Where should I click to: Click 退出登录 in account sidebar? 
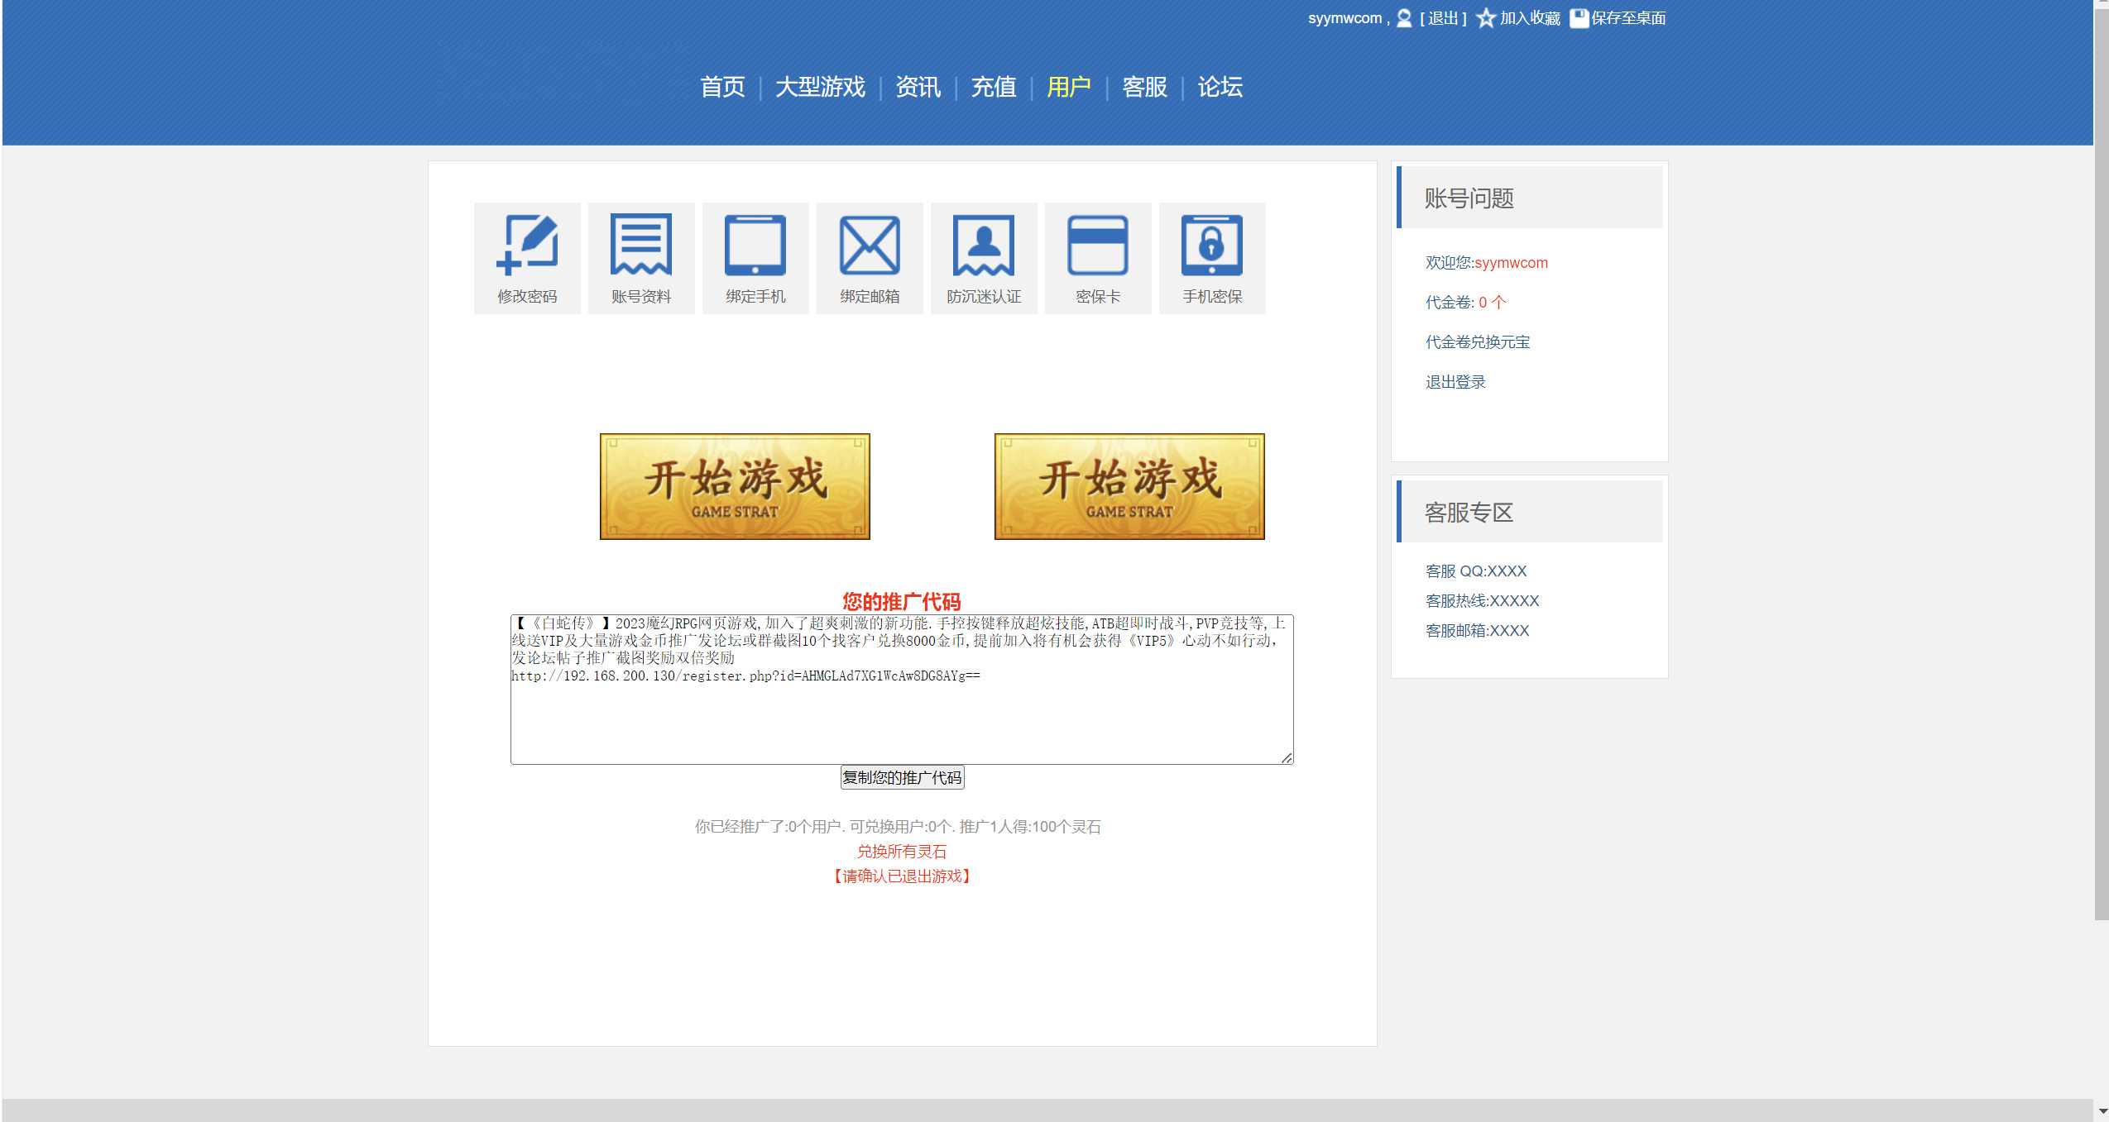(x=1455, y=382)
